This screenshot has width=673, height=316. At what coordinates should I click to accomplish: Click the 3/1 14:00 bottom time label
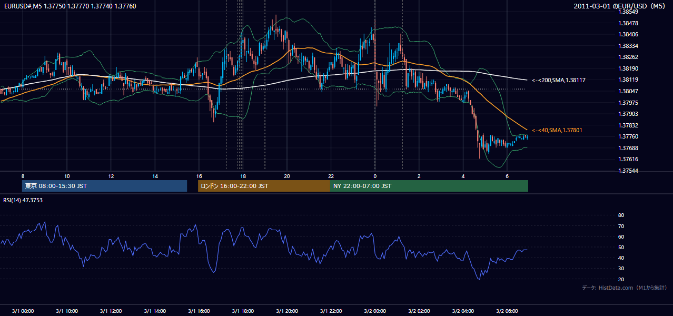pyautogui.click(x=155, y=311)
